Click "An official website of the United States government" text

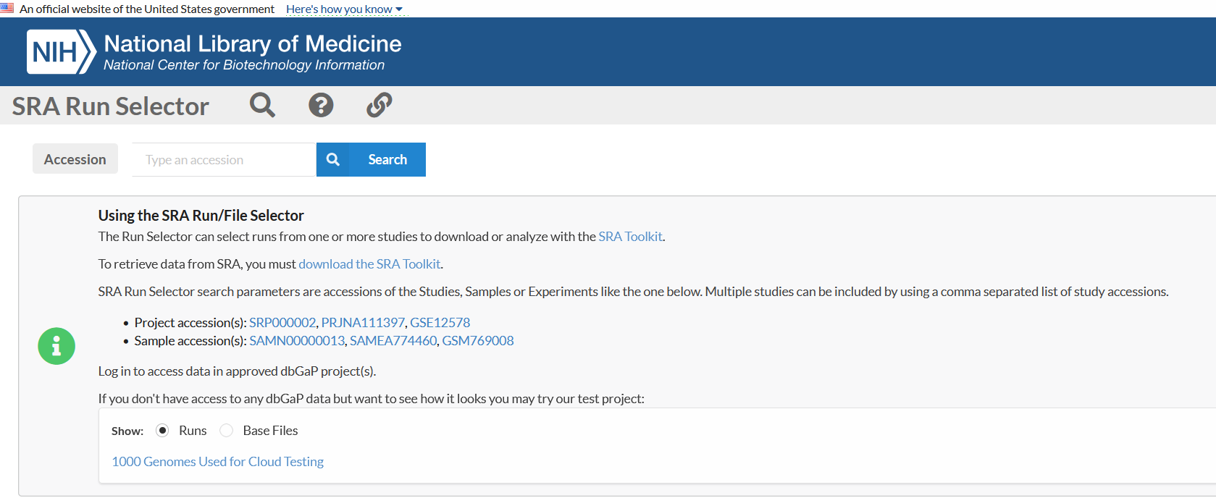tap(147, 9)
